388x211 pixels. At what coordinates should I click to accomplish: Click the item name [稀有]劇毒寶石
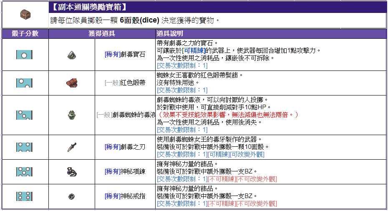pyautogui.click(x=125, y=55)
